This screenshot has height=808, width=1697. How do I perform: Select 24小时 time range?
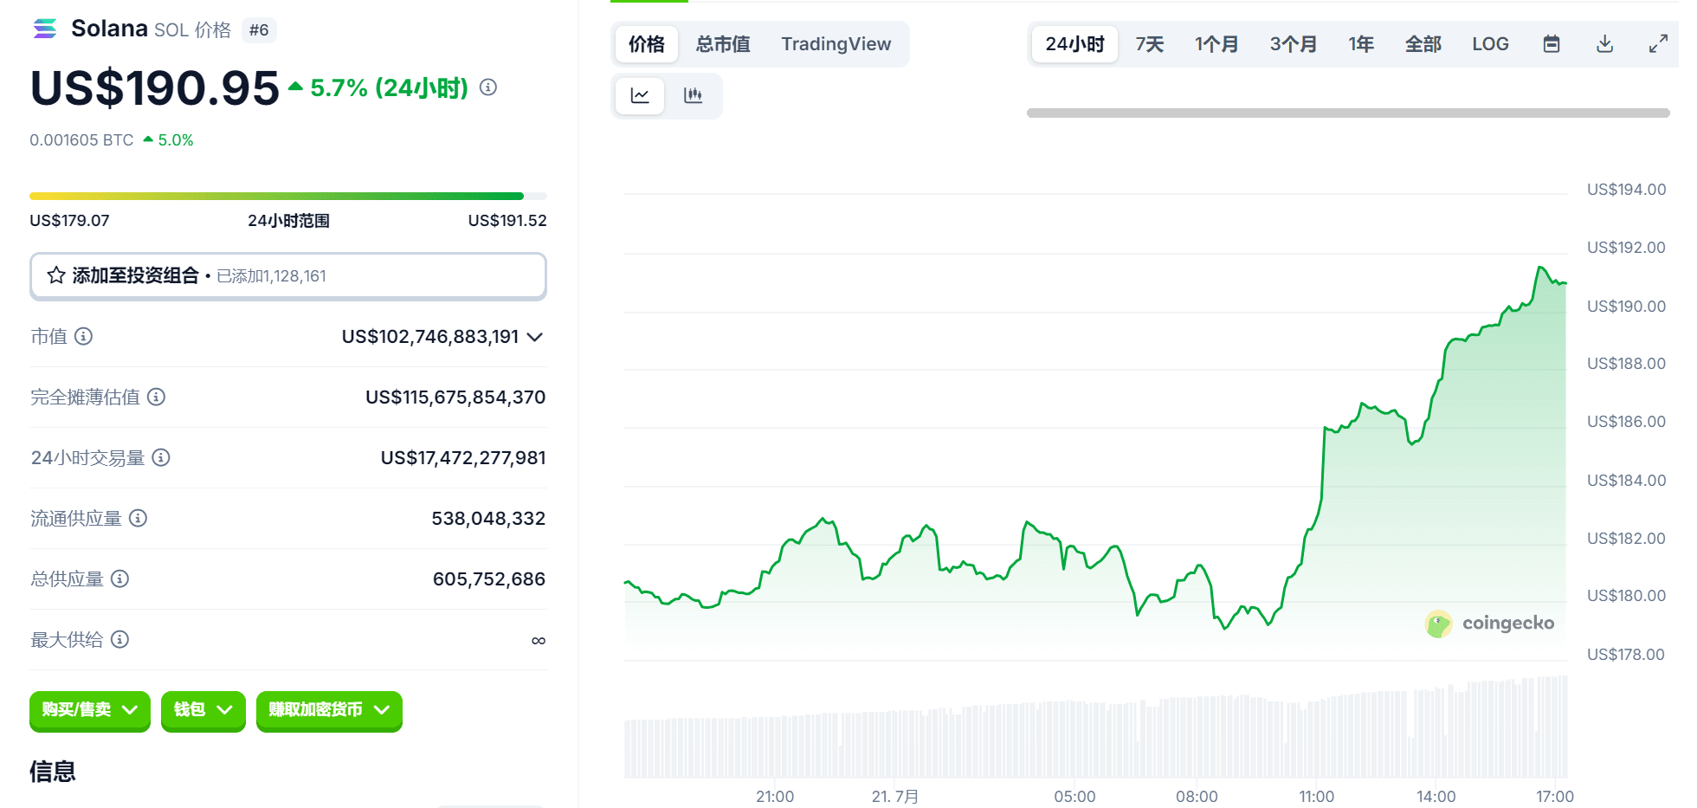pos(1074,44)
